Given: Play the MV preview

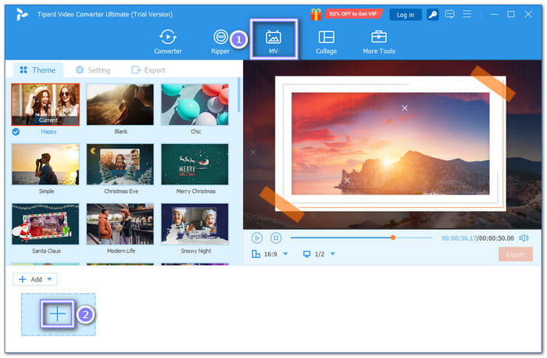Looking at the screenshot, I should (257, 238).
